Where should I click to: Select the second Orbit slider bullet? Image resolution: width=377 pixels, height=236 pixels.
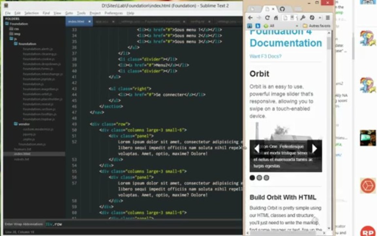tap(259, 178)
